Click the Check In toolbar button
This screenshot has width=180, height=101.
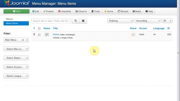pyautogui.click(x=81, y=11)
